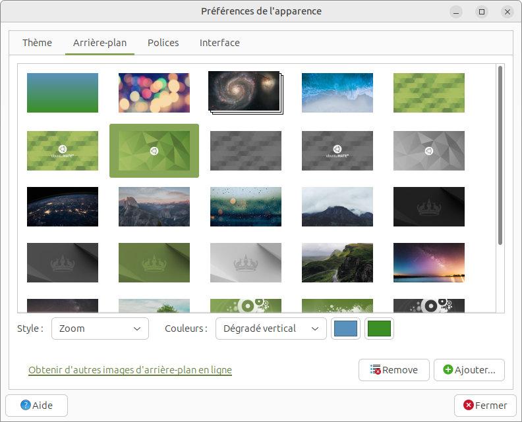The image size is (522, 422).
Task: Open the Style dropdown showing Zoom
Action: (x=100, y=329)
